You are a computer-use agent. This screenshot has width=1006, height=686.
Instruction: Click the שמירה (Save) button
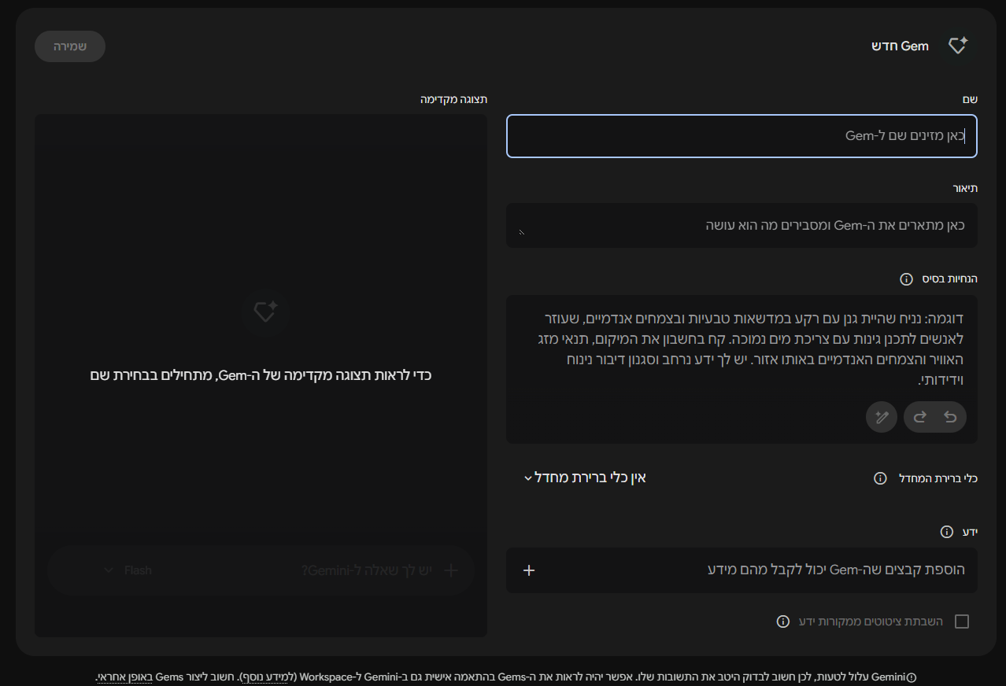(70, 46)
